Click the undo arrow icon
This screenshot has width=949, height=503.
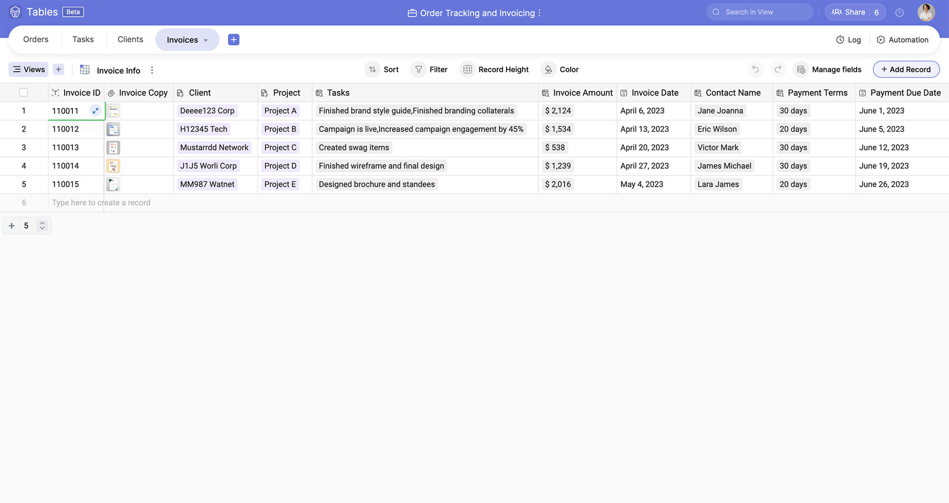(755, 69)
